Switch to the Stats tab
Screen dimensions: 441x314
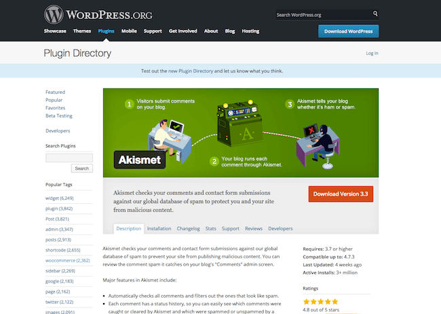click(x=210, y=228)
